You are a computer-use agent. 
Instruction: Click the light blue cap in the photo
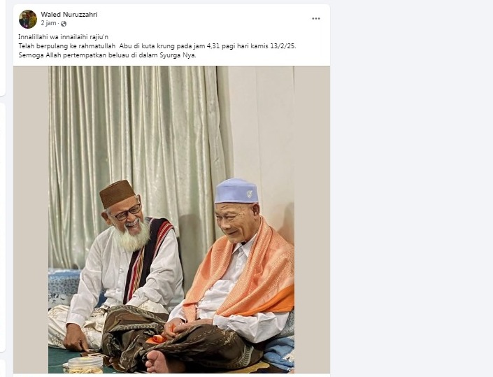236,191
